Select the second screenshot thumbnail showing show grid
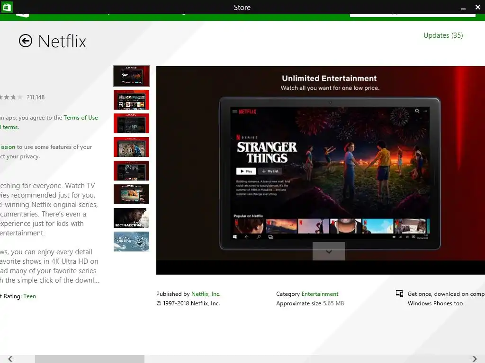 click(132, 100)
